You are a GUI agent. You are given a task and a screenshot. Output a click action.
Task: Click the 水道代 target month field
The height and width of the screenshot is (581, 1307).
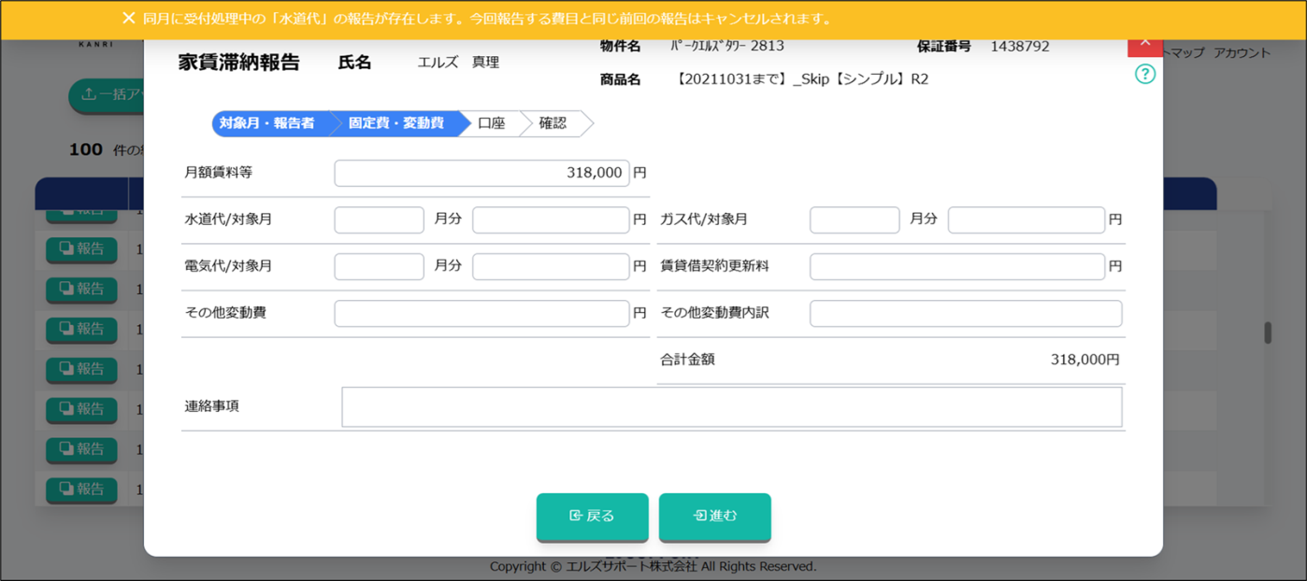click(x=379, y=220)
